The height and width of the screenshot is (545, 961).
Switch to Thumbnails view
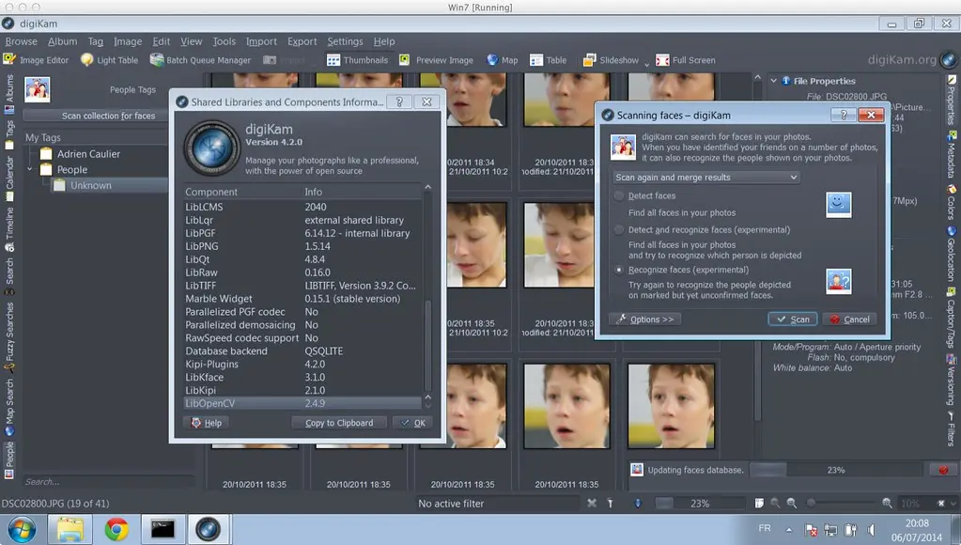[x=358, y=59]
